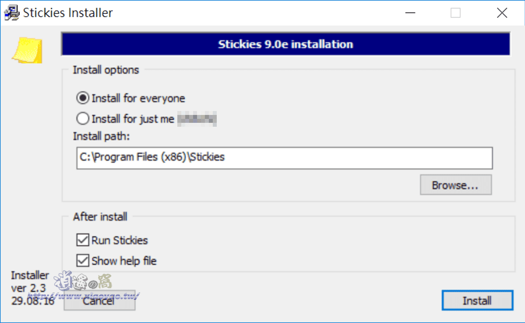Image resolution: width=525 pixels, height=323 pixels.
Task: Choose the 'Install for just me' option
Action: (82, 118)
